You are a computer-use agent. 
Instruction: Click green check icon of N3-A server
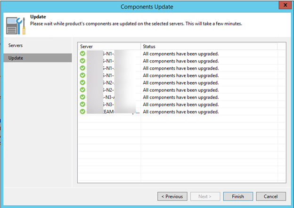[83, 97]
